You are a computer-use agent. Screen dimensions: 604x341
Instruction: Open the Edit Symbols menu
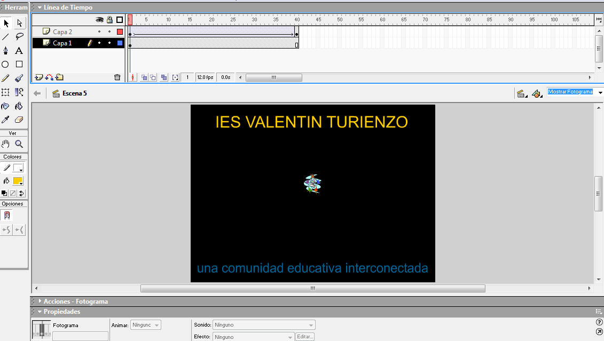coord(537,93)
